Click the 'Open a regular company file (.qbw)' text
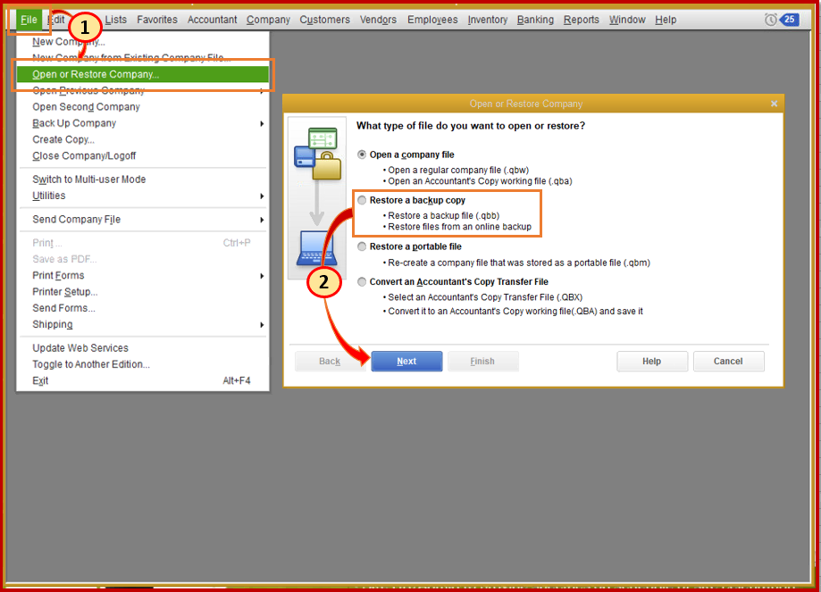Viewport: 821px width, 592px height. pos(458,171)
